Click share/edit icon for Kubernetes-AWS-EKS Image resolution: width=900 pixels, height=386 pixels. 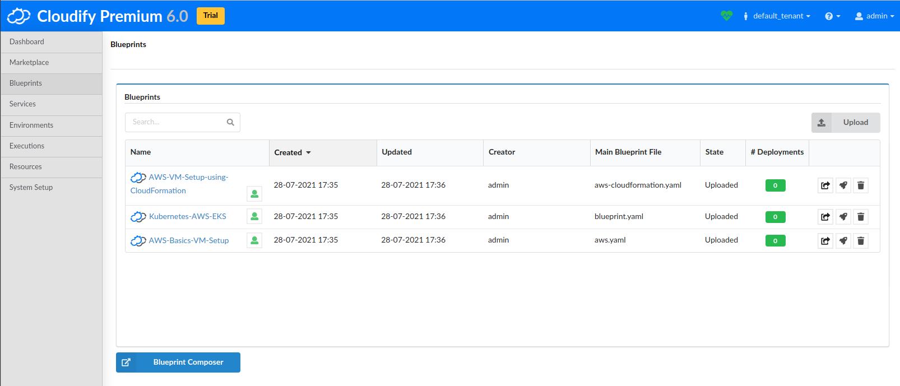coord(825,217)
